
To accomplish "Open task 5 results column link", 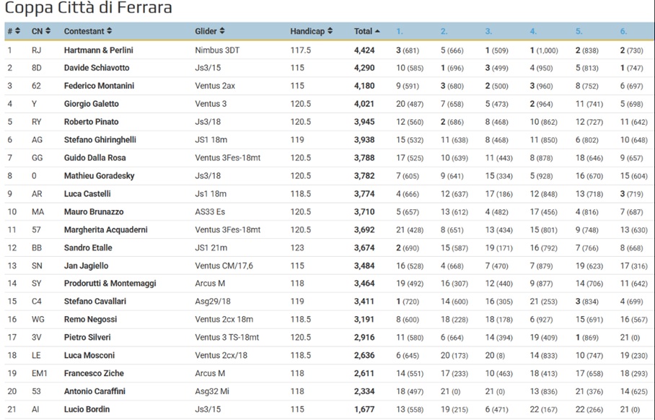I will click(x=579, y=31).
